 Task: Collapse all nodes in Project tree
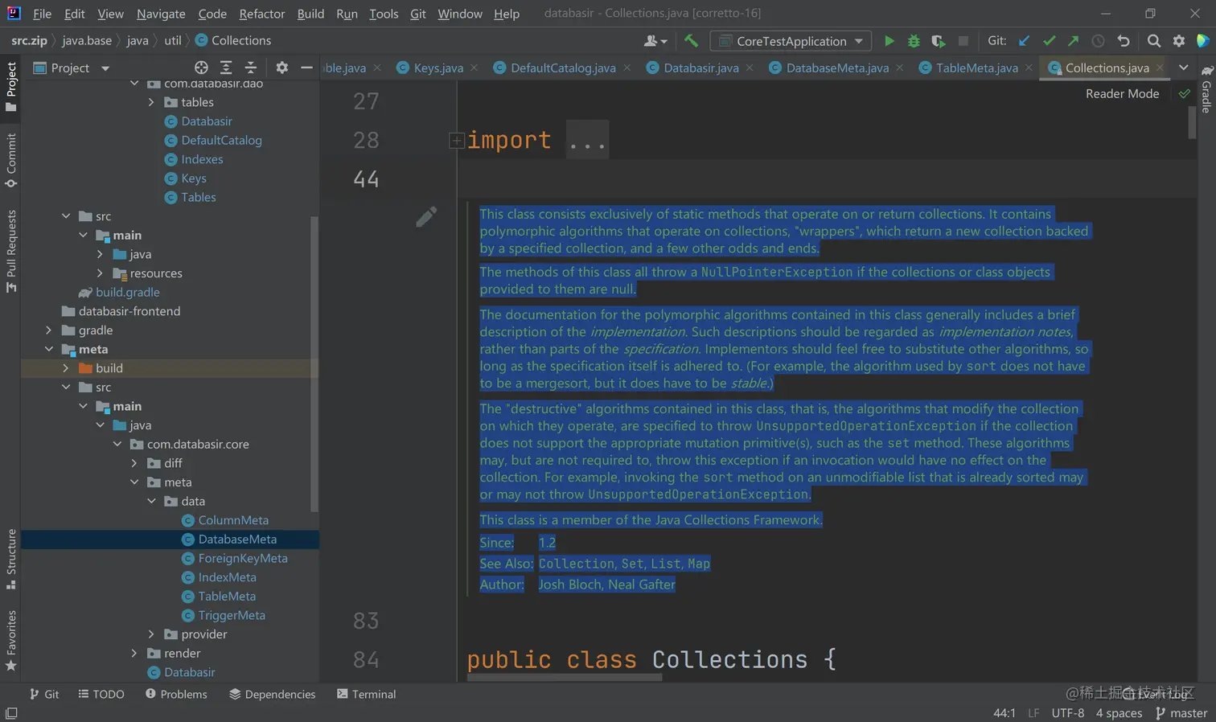click(251, 68)
